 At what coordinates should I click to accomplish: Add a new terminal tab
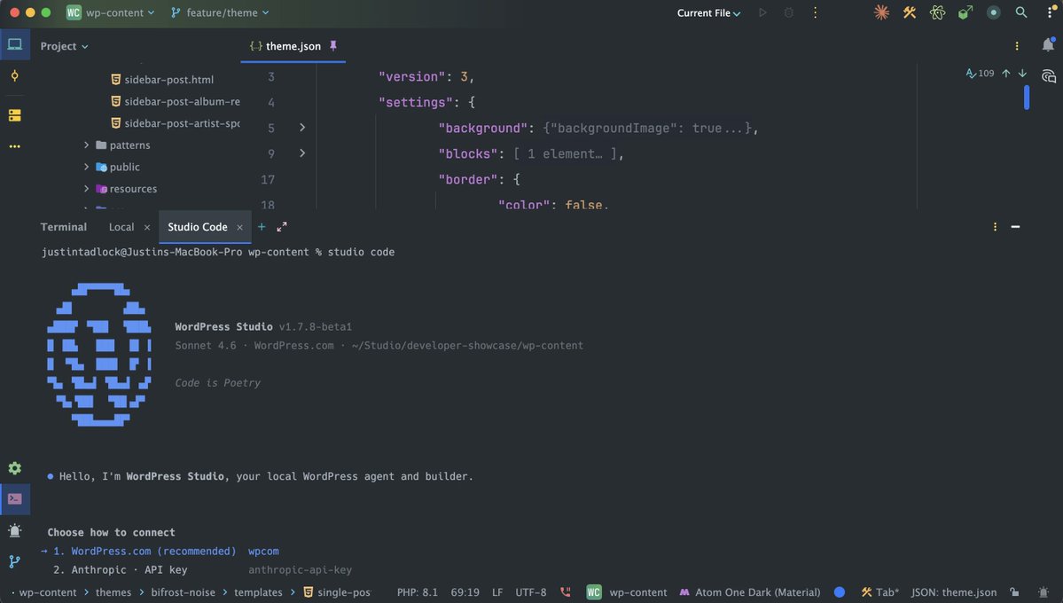(x=262, y=226)
